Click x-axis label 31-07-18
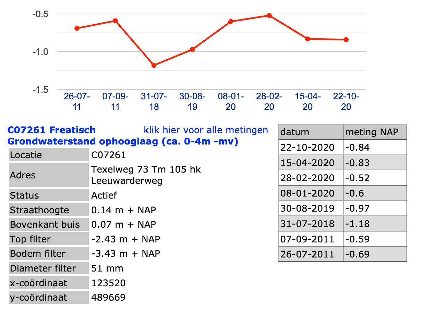 tap(154, 102)
